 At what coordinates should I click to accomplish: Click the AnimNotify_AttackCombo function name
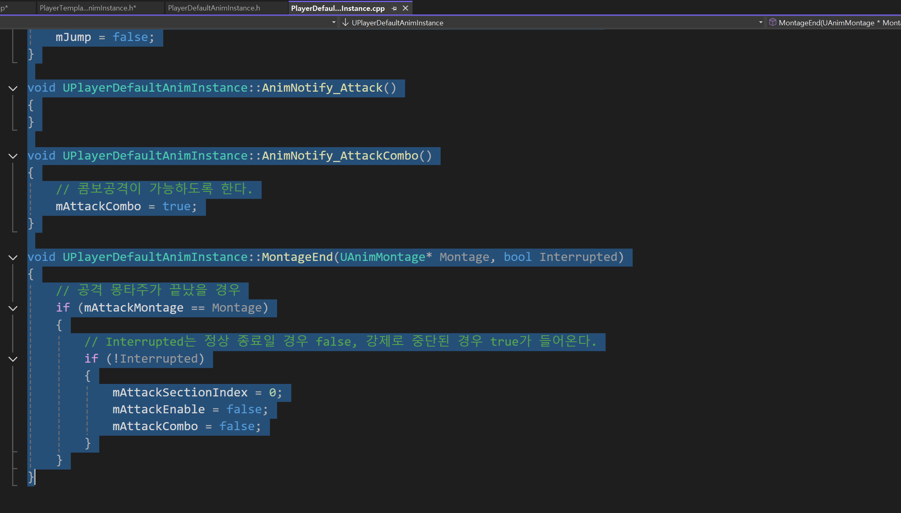tap(340, 156)
